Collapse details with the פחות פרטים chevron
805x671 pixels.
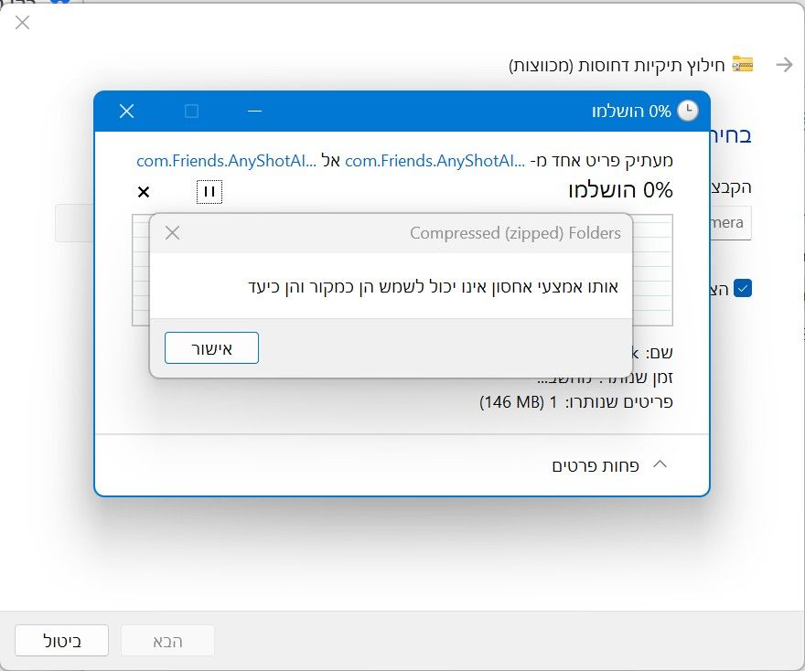coord(660,464)
